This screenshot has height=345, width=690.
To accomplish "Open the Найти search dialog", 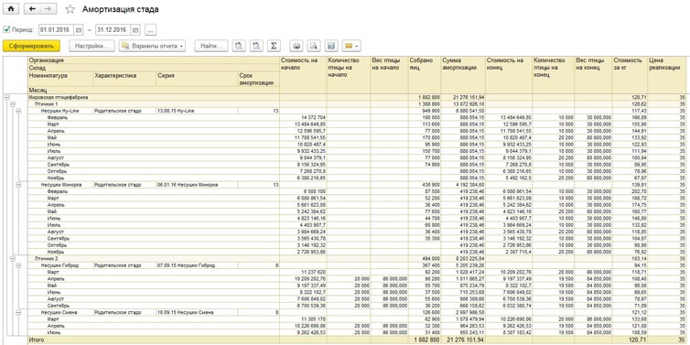I will pyautogui.click(x=211, y=46).
